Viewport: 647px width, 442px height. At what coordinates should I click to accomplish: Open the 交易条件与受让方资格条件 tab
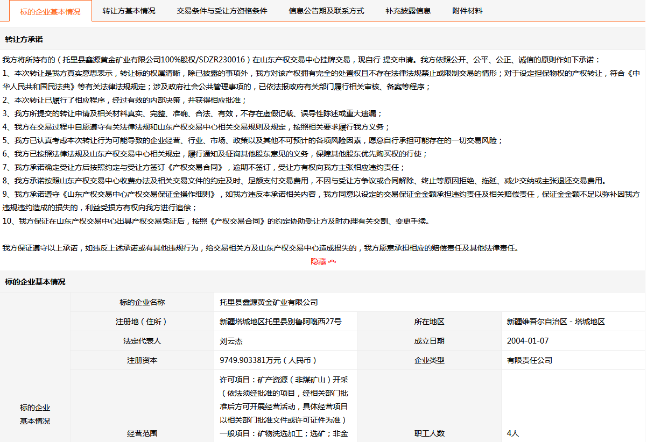point(222,11)
